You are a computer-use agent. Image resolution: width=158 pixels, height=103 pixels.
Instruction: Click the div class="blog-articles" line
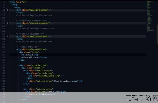point(32,50)
